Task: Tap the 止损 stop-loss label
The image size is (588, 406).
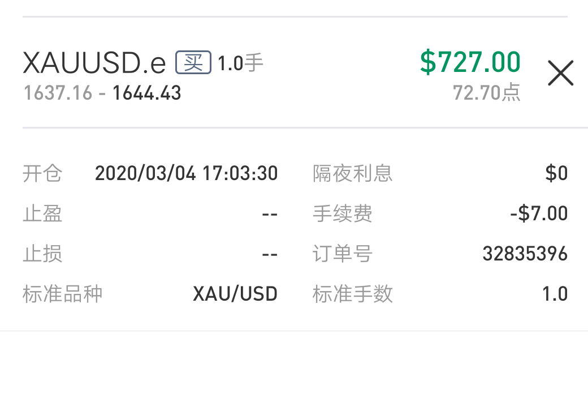Action: [x=42, y=254]
